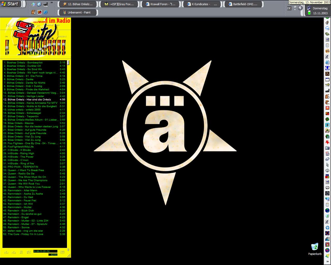The height and width of the screenshot is (265, 331).
Task: Toggle the equalizer AUTO button
Action: click(x=15, y=36)
